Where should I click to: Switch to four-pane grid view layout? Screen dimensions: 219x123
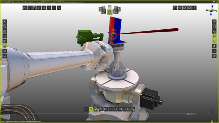(x=175, y=8)
